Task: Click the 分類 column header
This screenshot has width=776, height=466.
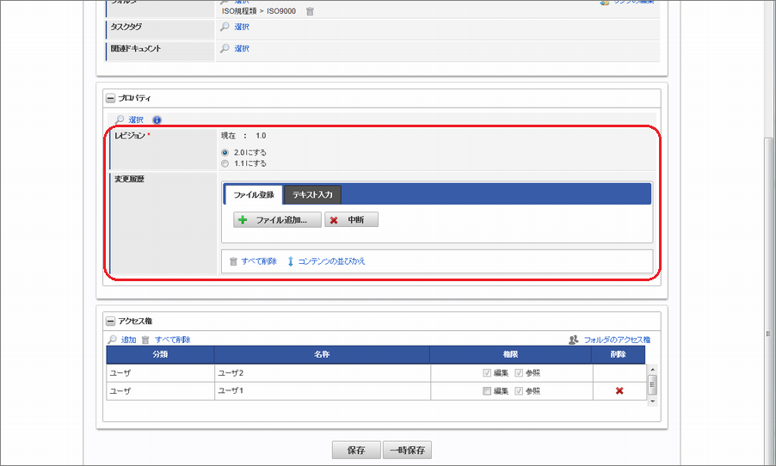Action: click(x=160, y=355)
